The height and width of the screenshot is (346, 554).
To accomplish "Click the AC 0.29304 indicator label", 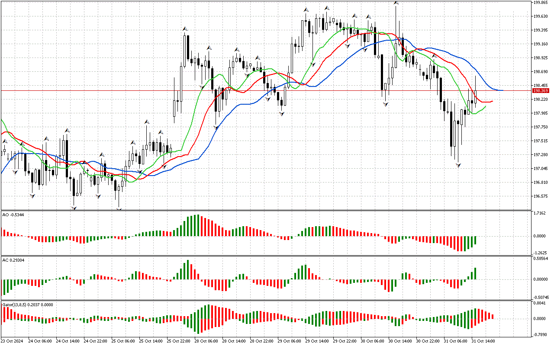I will (13, 260).
